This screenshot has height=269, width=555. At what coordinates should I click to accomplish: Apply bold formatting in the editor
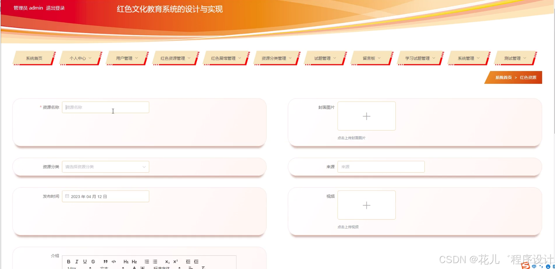click(x=69, y=262)
